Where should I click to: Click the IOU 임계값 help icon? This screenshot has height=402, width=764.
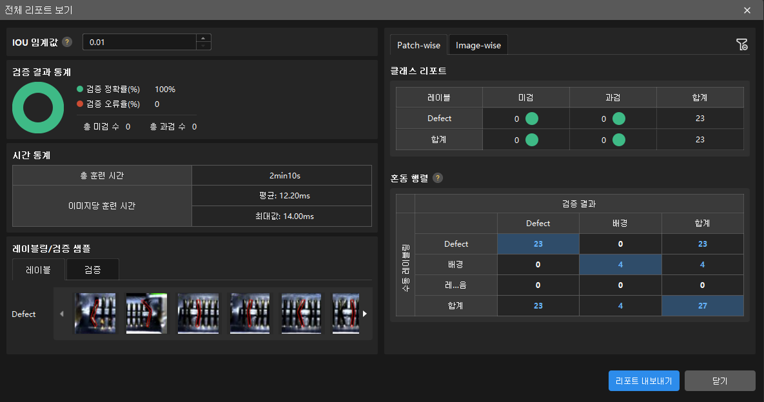pos(68,43)
